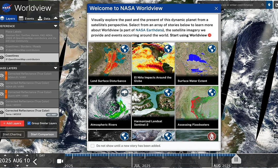Uncheck Group Similar Layers checkbox
278x168 pixels.
tap(29, 123)
